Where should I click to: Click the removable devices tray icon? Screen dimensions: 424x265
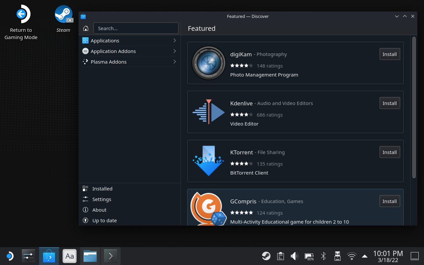338,256
